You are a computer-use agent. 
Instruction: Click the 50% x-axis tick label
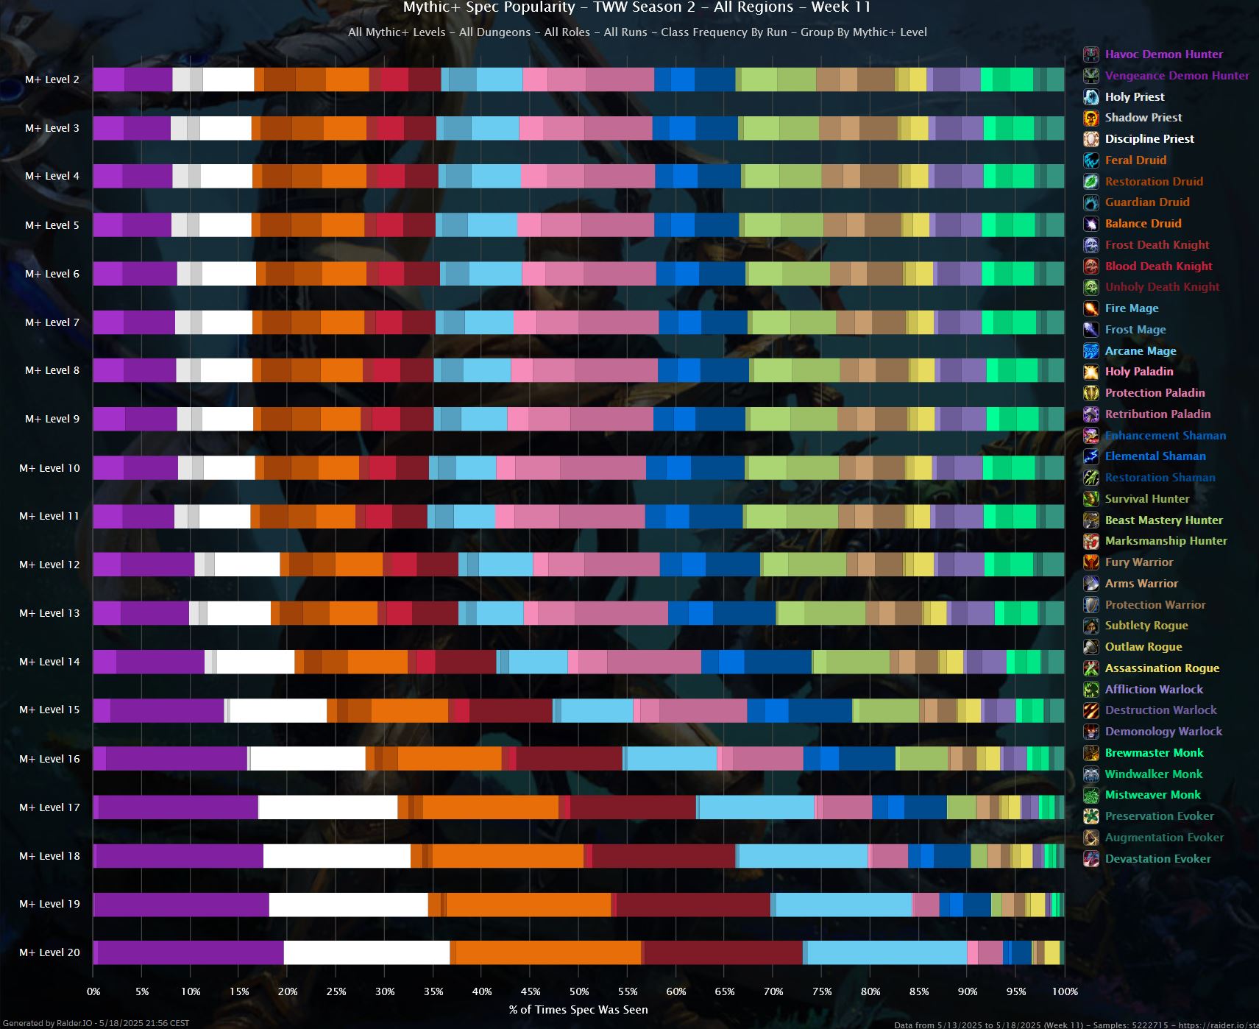[579, 991]
